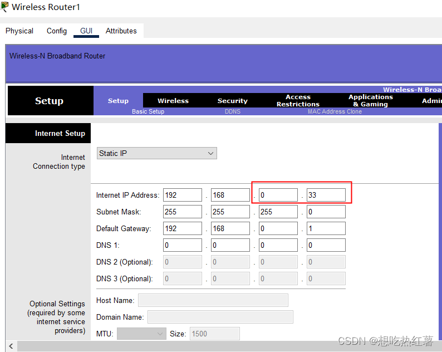Viewport: 442px width, 352px height.
Task: Open the MTU dropdown
Action: pyautogui.click(x=141, y=334)
